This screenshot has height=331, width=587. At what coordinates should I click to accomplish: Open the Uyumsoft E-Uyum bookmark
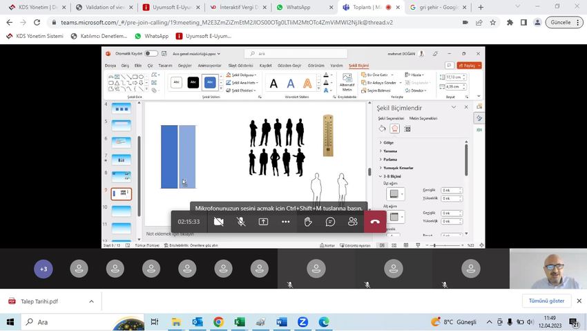(x=203, y=36)
